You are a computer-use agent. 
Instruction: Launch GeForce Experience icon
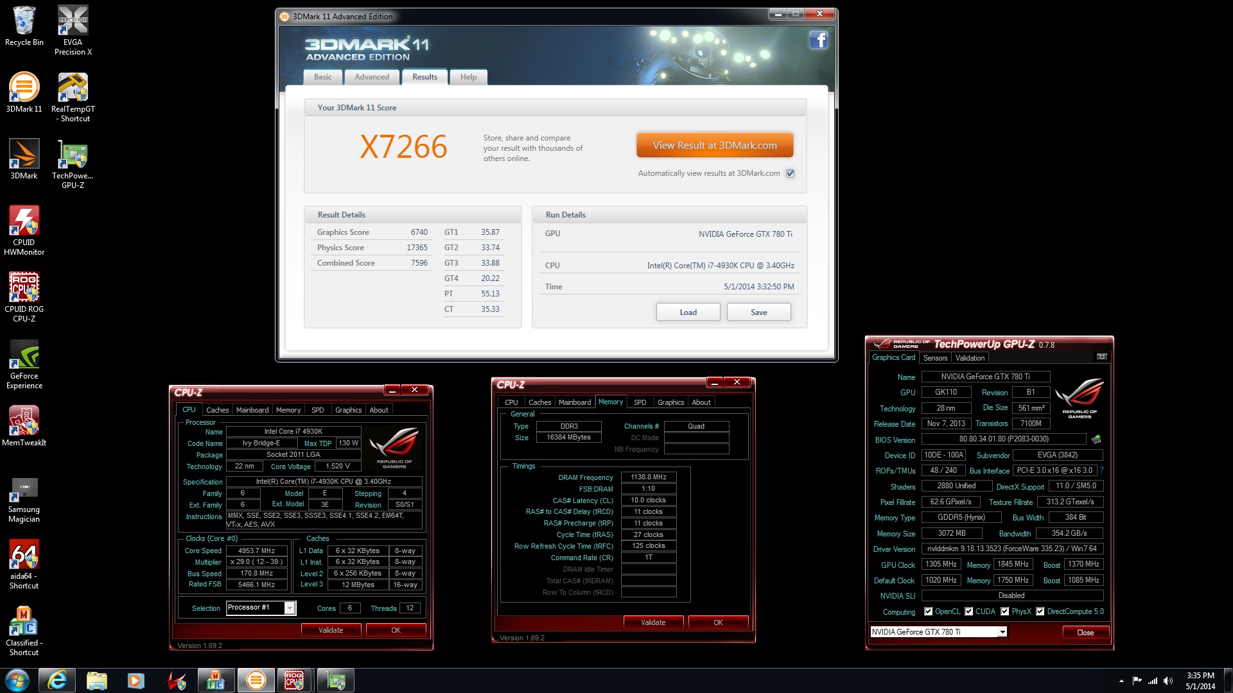tap(24, 364)
